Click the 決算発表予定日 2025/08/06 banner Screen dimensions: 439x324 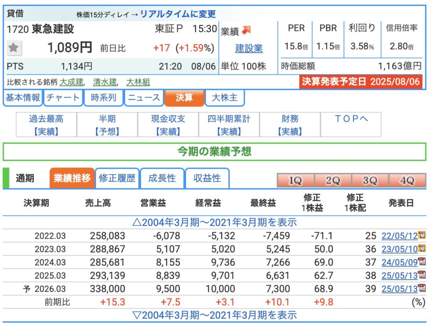361,82
